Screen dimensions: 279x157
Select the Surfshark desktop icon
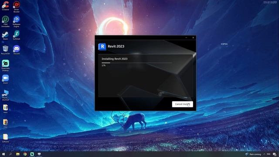[x=17, y=35]
